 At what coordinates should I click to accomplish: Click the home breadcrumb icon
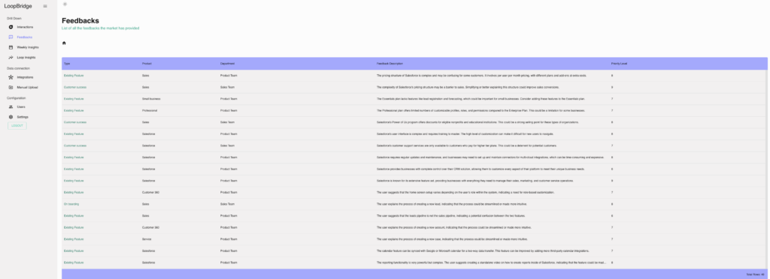tap(64, 43)
